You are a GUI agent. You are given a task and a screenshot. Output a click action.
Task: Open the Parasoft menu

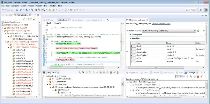point(39,6)
